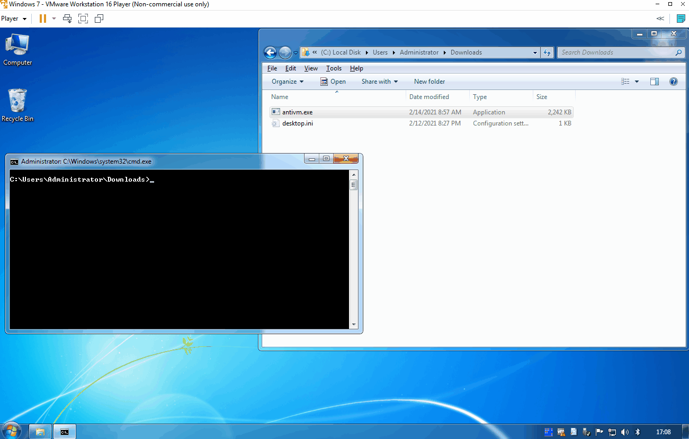689x439 pixels.
Task: Open the cmd window system menu icon
Action: click(14, 162)
